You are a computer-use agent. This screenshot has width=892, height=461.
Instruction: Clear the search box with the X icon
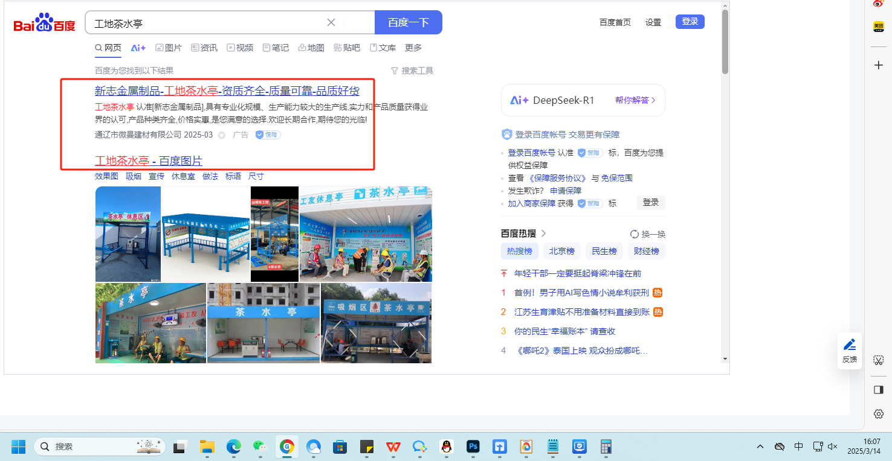tap(331, 22)
